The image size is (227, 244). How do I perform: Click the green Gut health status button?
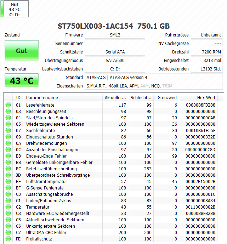point(22,50)
